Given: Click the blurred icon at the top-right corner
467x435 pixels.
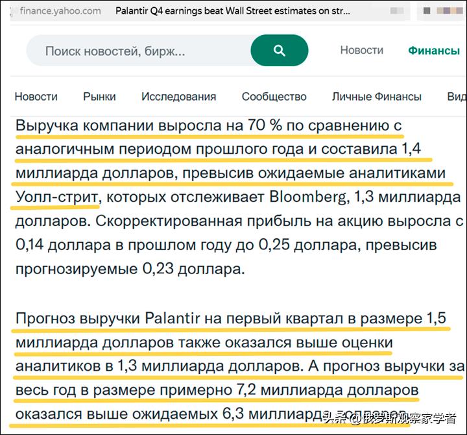Looking at the screenshot, I should point(441,12).
